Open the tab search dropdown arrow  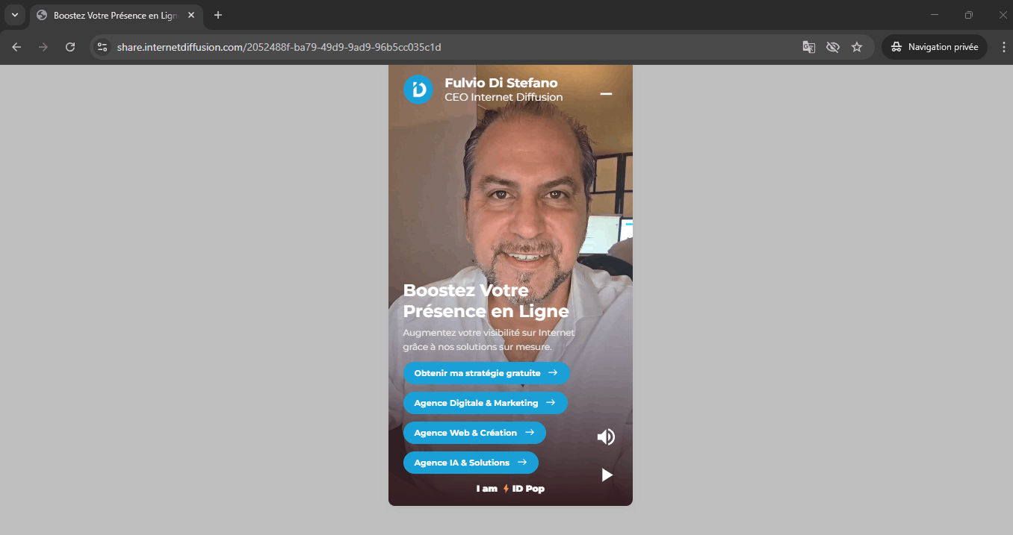[14, 15]
